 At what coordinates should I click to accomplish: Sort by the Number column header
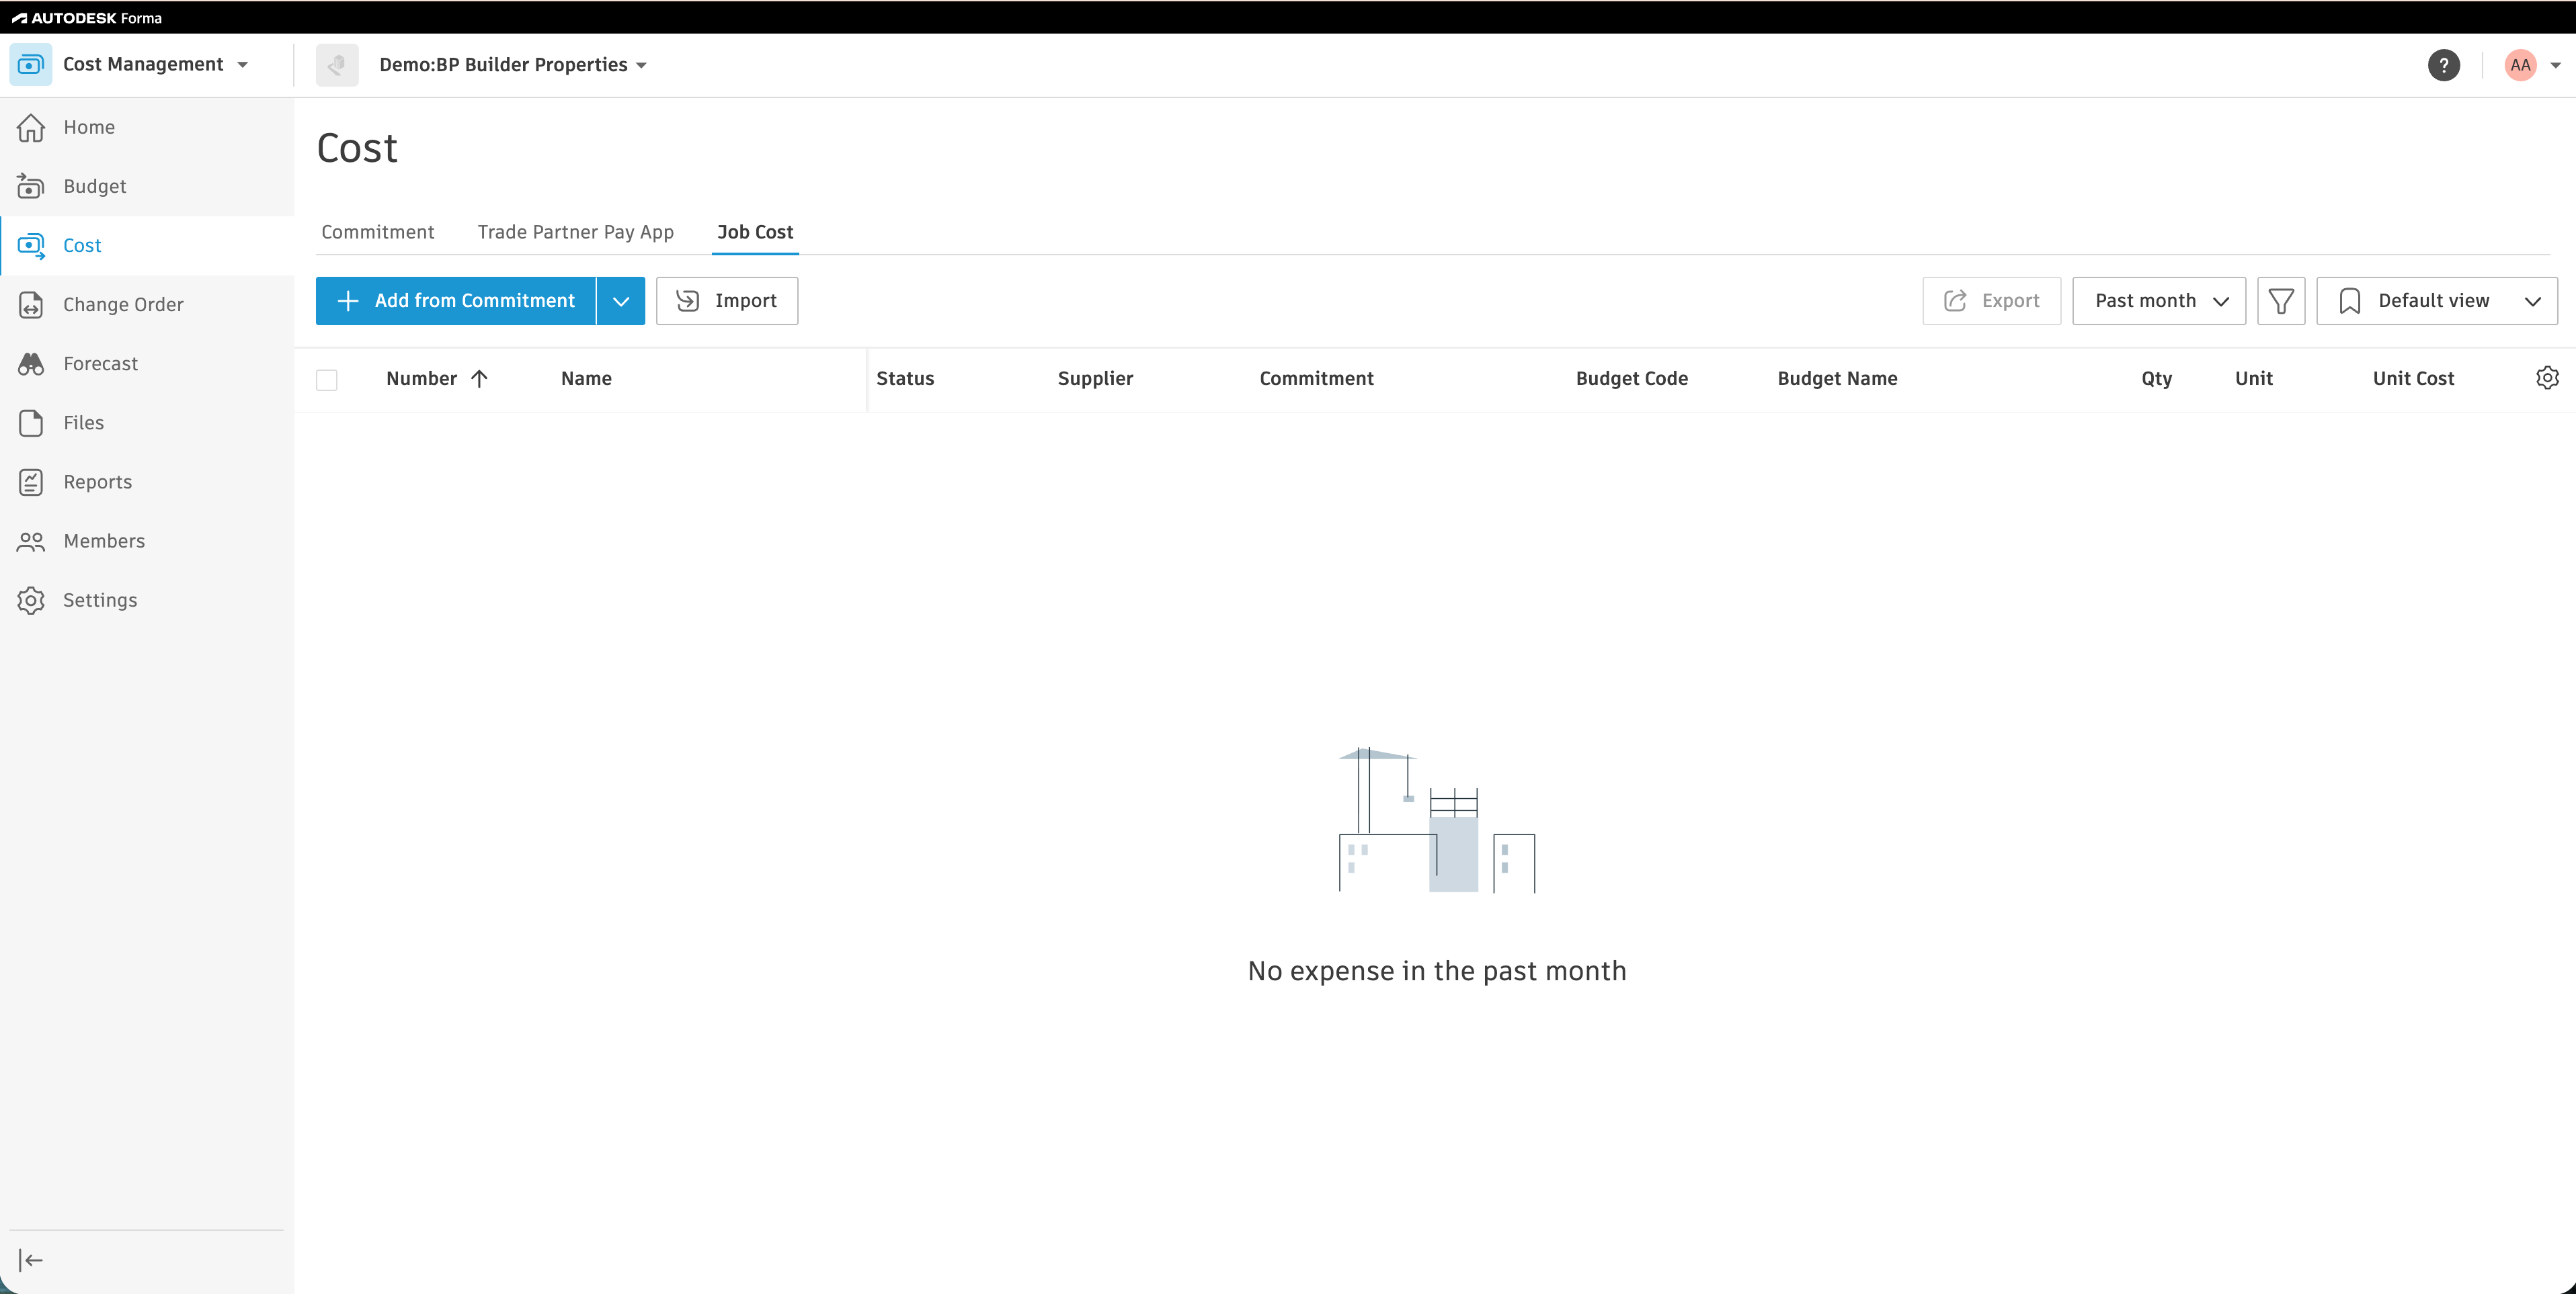coord(422,379)
